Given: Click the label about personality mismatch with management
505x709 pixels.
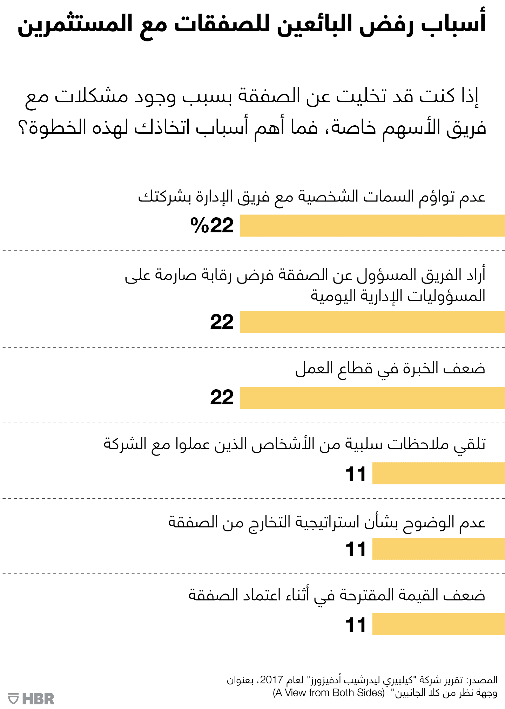Looking at the screenshot, I should click(311, 197).
